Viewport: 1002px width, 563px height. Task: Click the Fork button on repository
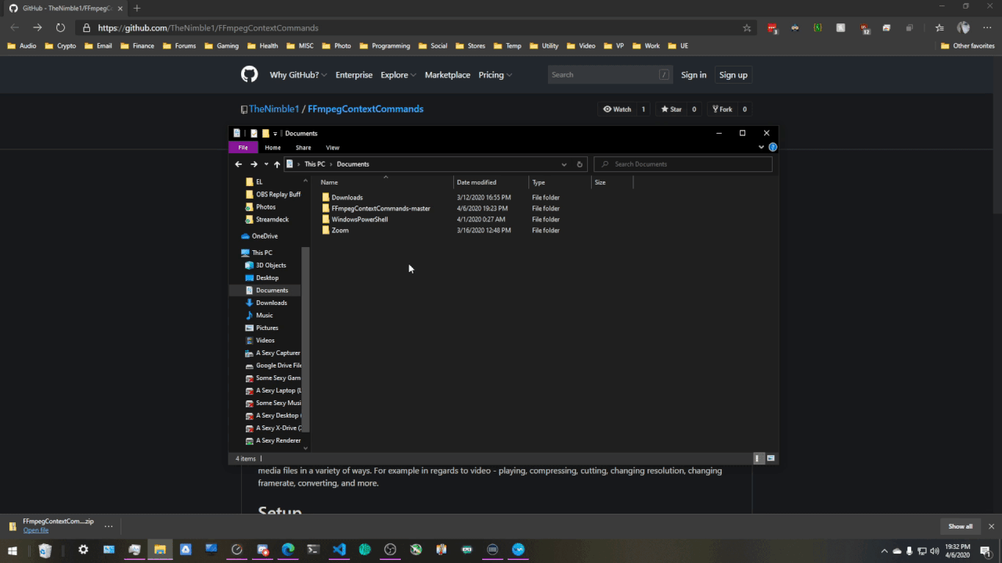(722, 109)
